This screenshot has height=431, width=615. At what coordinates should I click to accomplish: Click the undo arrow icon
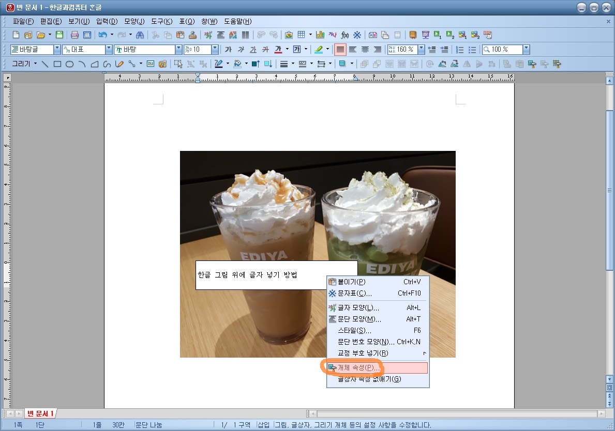click(x=103, y=35)
